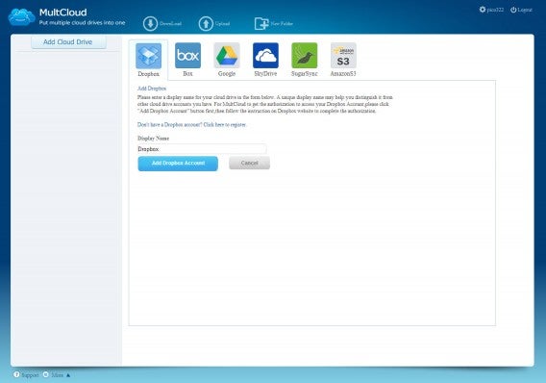Click the Download toolbar icon

pyautogui.click(x=150, y=24)
